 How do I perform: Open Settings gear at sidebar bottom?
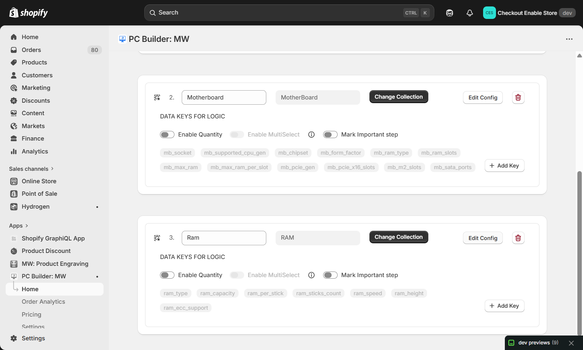tap(14, 338)
